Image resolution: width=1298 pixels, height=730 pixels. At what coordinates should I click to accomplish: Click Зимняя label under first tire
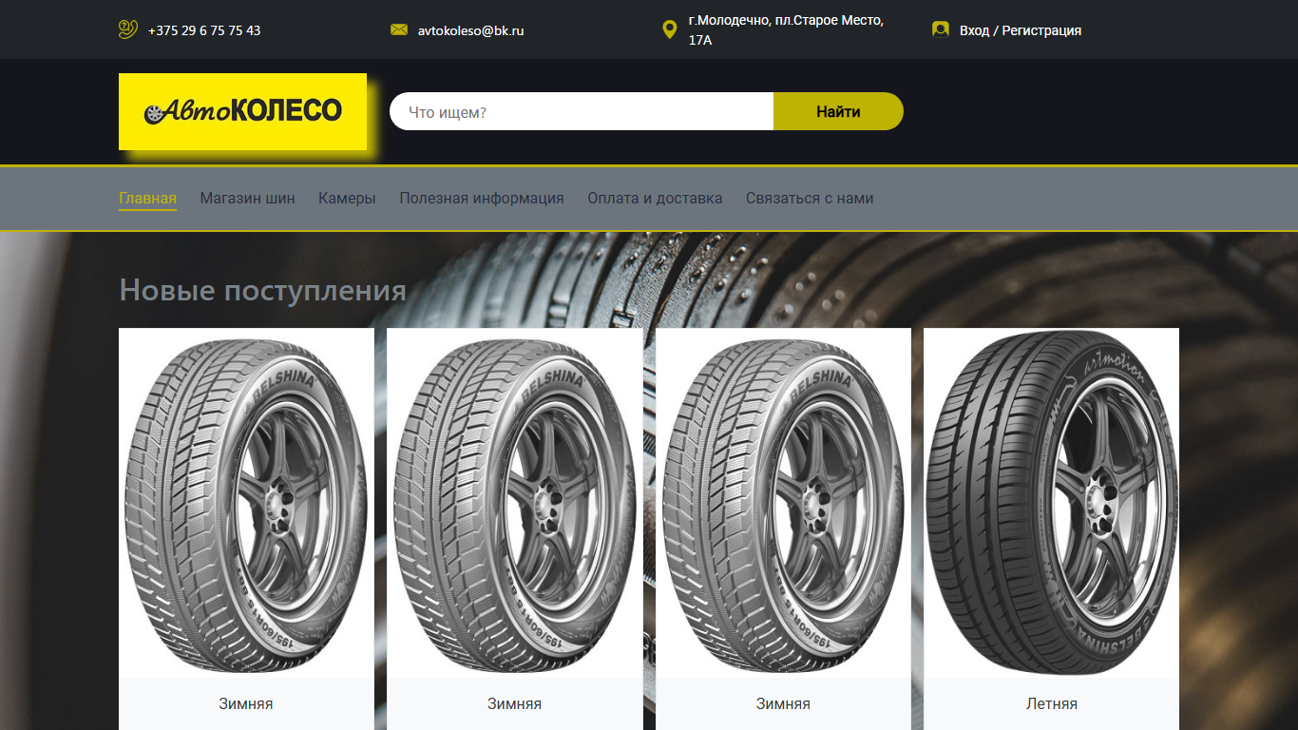tap(246, 704)
